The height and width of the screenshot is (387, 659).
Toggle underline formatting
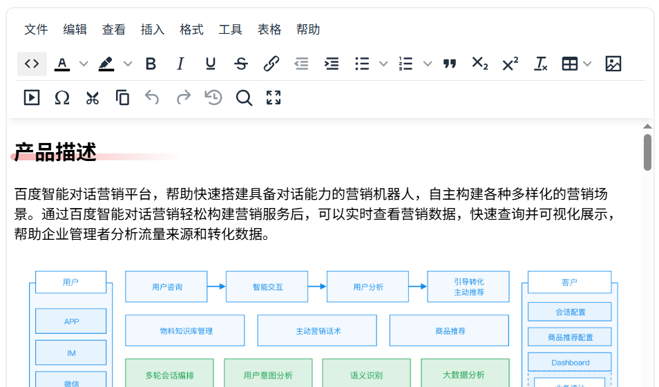(x=211, y=64)
